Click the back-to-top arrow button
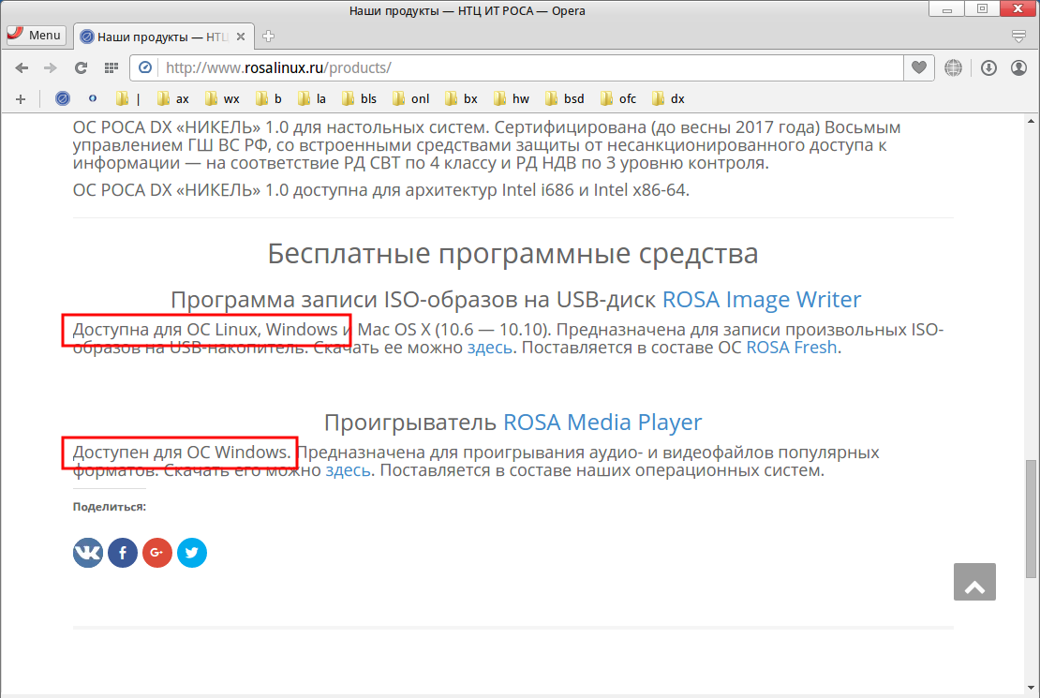 [x=974, y=582]
